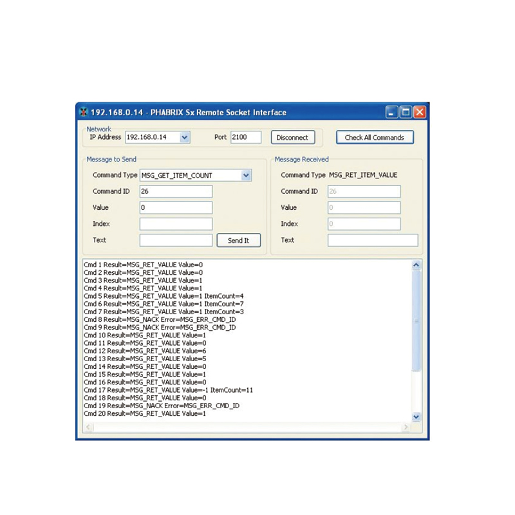Click the received Index field
This screenshot has height=515, width=515.
pos(364,224)
